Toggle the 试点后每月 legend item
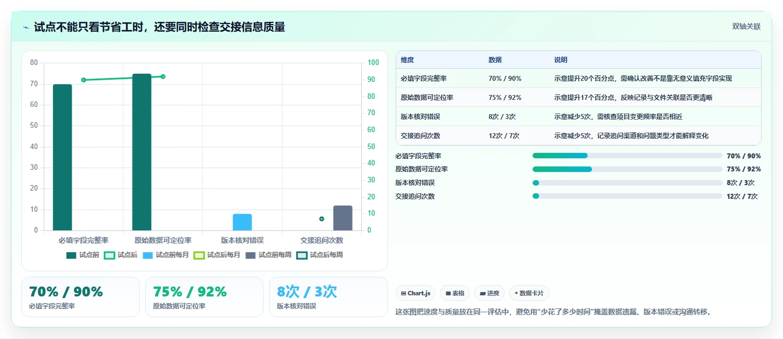The height and width of the screenshot is (339, 783). click(x=217, y=255)
